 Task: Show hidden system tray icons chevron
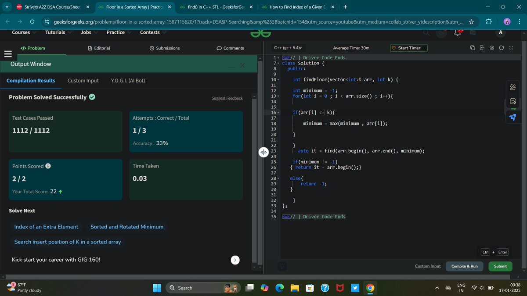437,288
